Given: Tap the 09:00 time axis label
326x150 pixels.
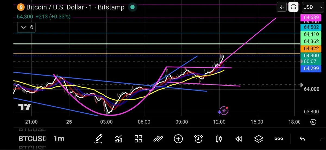Looking at the screenshot, I should [x=181, y=122].
